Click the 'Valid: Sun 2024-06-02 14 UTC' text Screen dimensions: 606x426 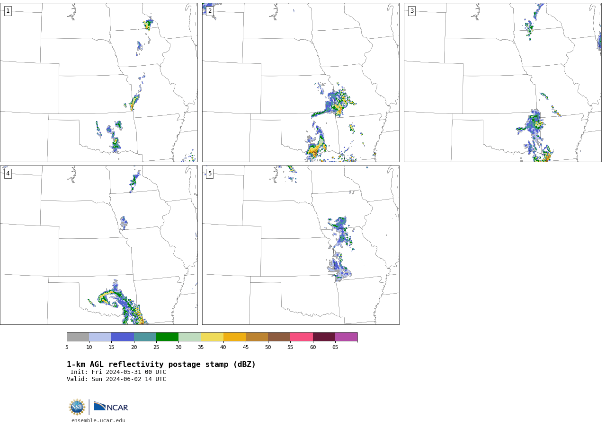pyautogui.click(x=116, y=379)
